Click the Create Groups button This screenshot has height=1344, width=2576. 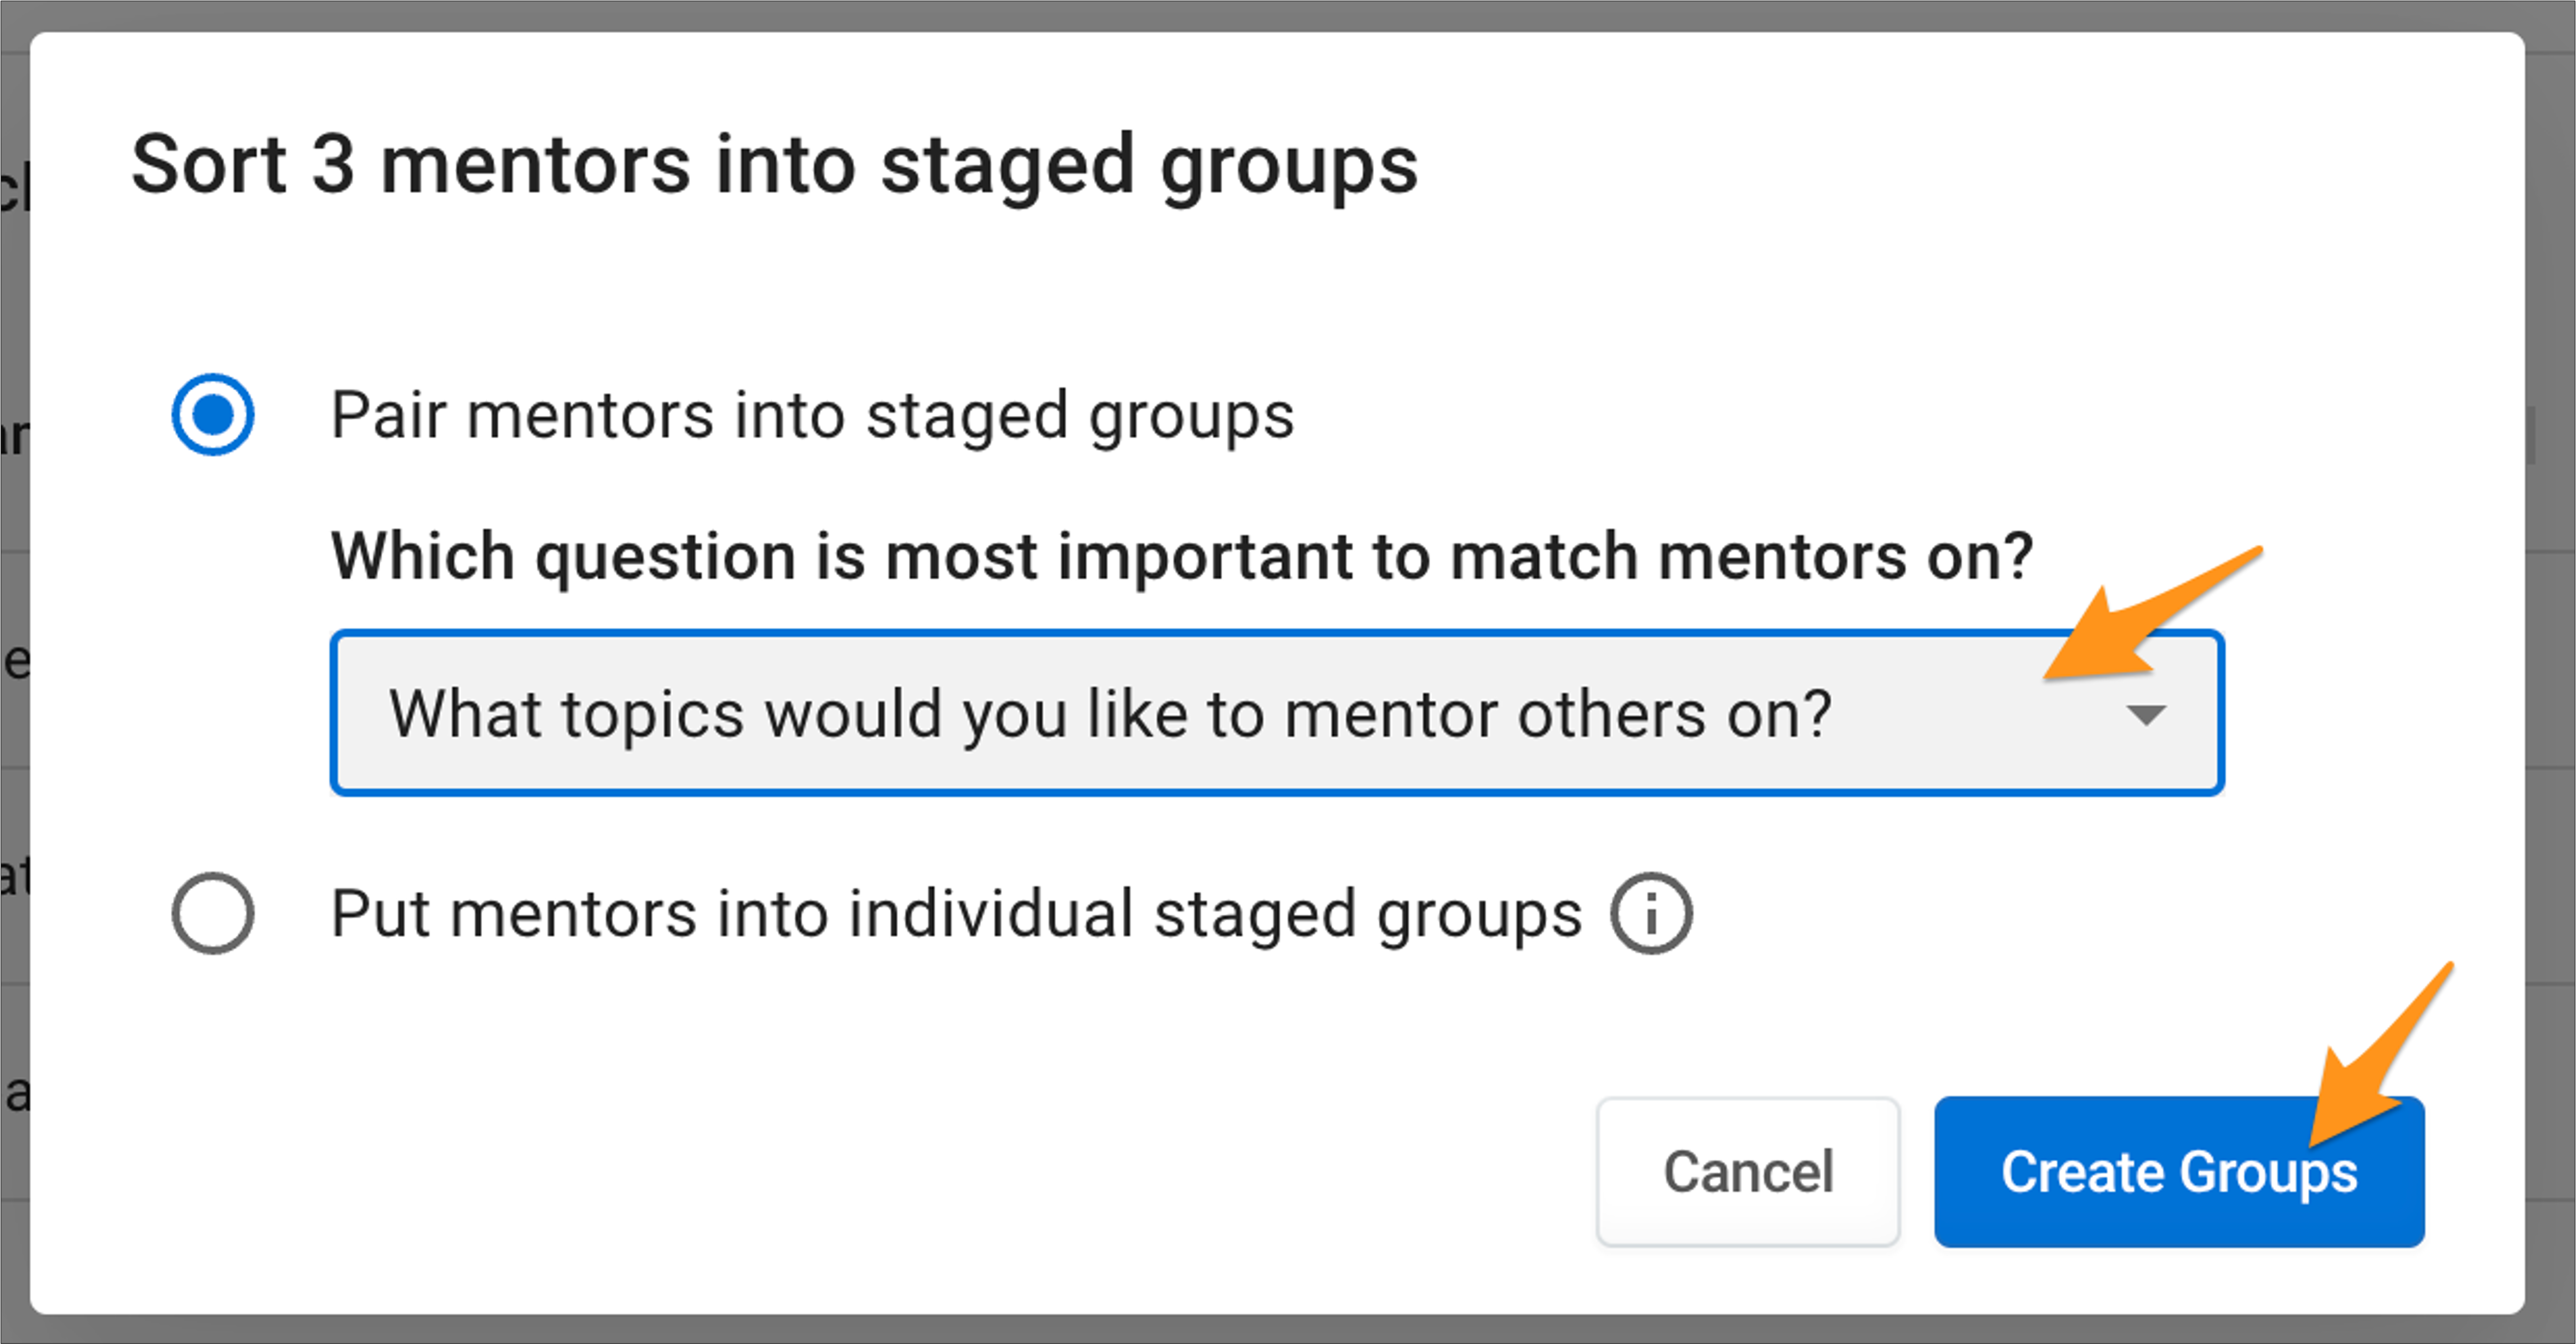point(2179,1171)
